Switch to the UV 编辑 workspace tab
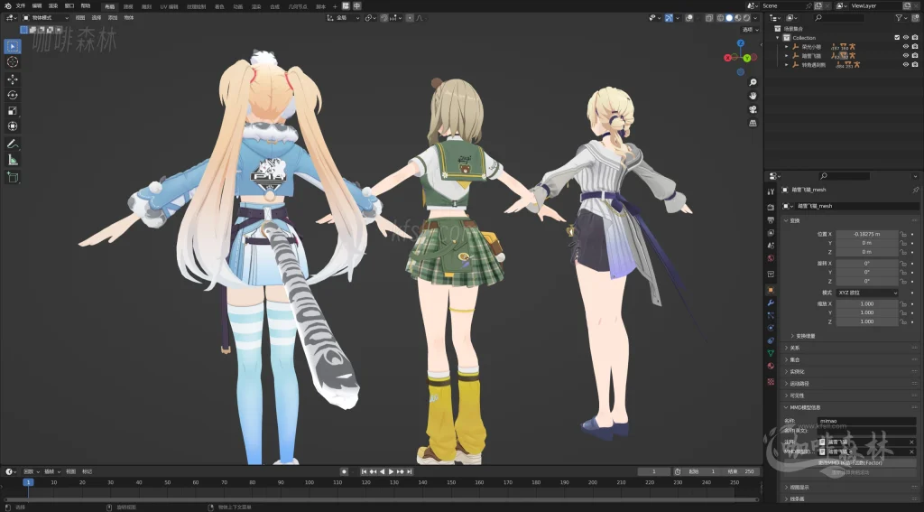Image resolution: width=924 pixels, height=512 pixels. [169, 6]
